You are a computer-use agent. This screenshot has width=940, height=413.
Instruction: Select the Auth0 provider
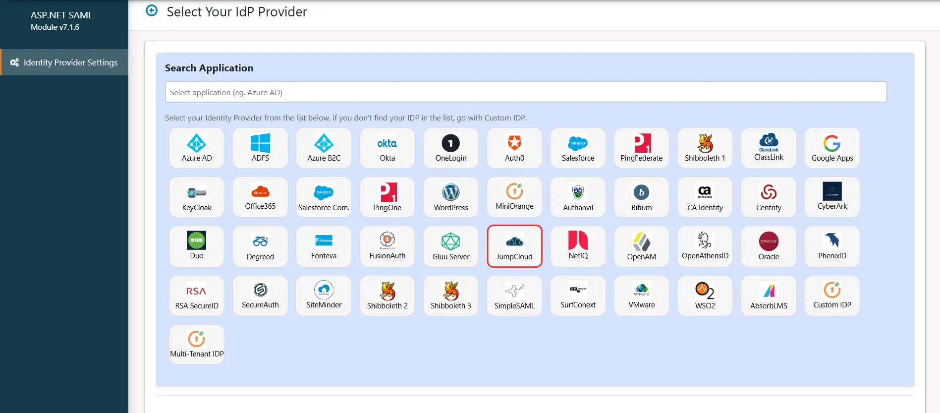point(514,148)
